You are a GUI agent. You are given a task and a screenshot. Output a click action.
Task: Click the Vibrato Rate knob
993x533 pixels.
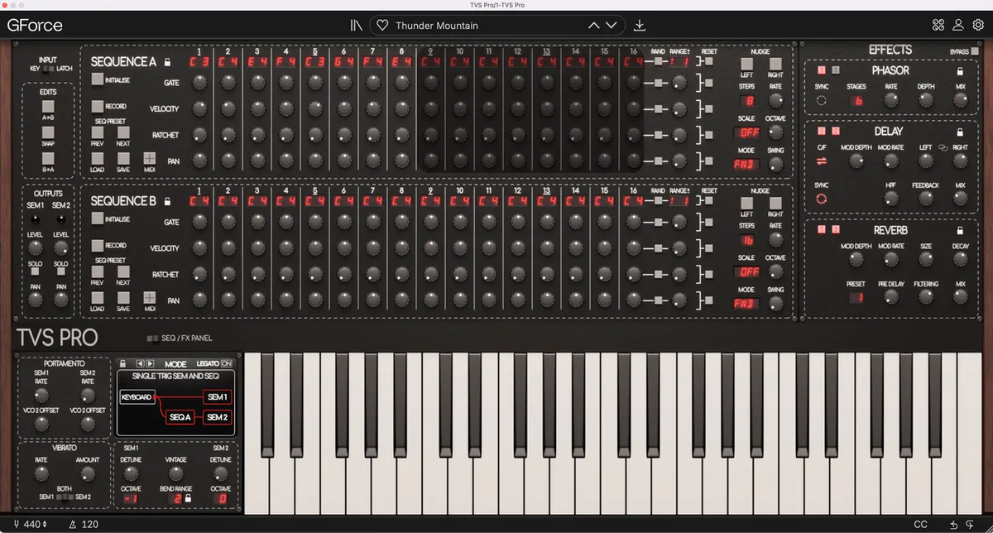(41, 474)
